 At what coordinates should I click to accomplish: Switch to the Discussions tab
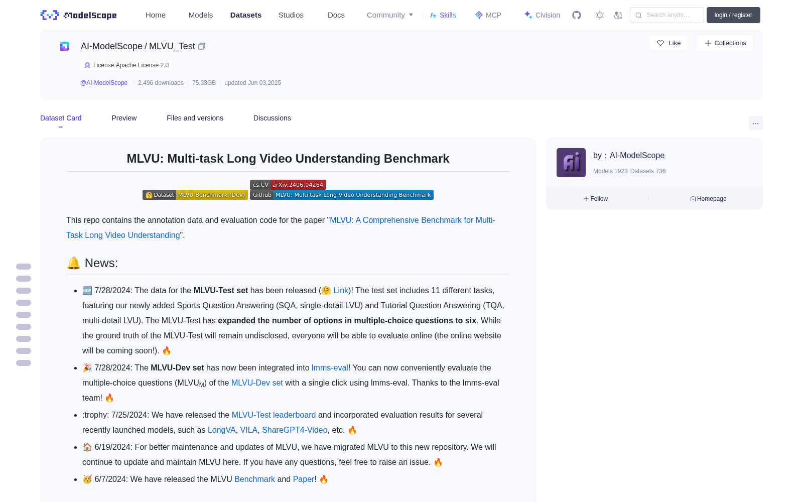click(272, 118)
